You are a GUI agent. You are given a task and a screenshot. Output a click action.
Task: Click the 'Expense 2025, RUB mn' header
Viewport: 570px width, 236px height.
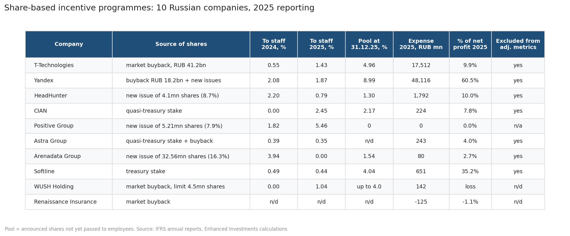pos(421,44)
